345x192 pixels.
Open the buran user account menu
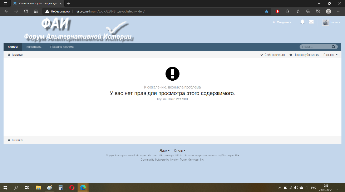click(x=331, y=22)
